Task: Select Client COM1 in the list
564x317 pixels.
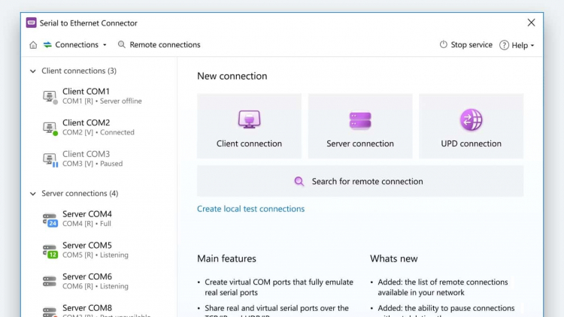Action: pyautogui.click(x=99, y=96)
